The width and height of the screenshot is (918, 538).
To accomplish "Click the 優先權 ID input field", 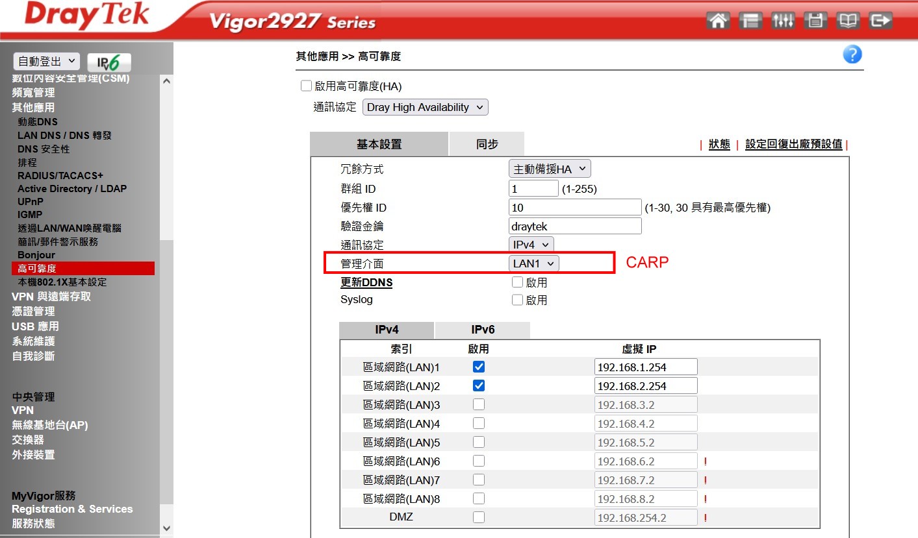I will pos(575,208).
